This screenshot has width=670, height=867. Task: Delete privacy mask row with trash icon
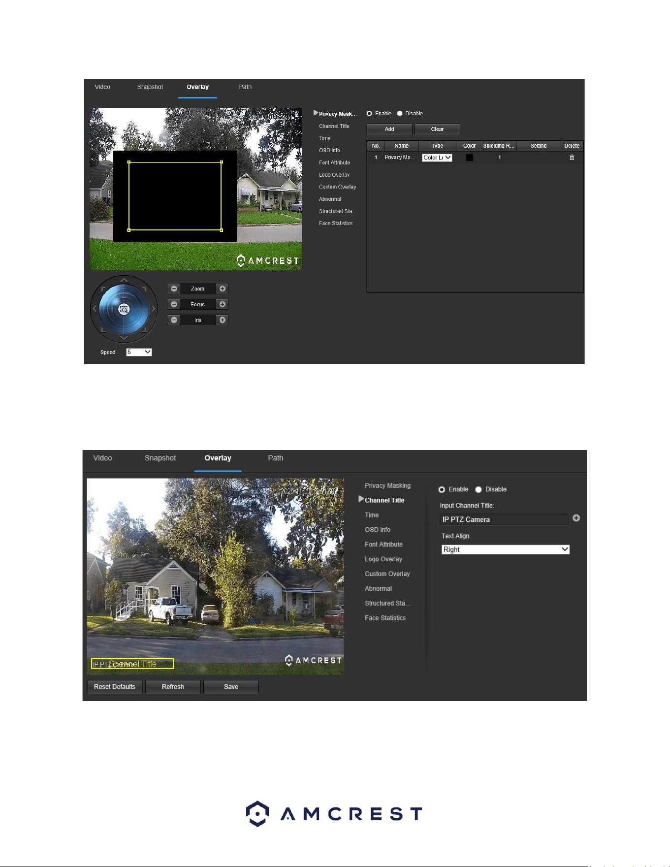(572, 158)
